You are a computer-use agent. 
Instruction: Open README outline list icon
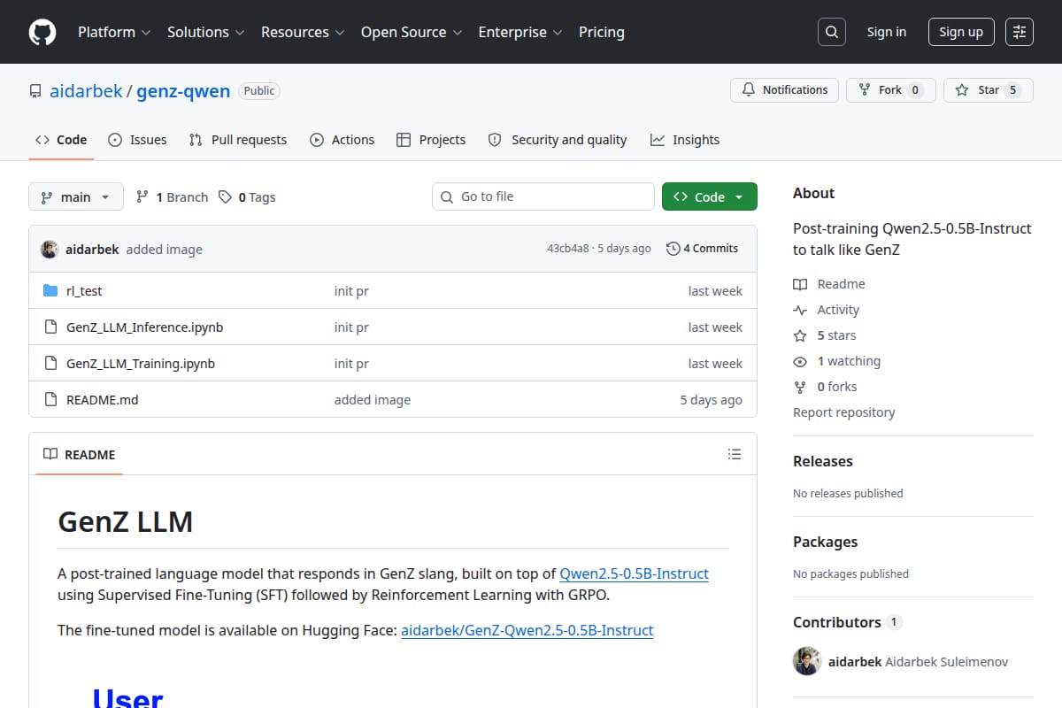[735, 454]
